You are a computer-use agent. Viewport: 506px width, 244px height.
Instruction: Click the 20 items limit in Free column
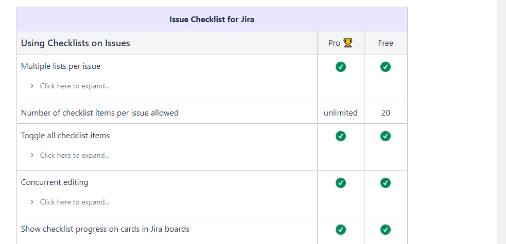point(386,113)
